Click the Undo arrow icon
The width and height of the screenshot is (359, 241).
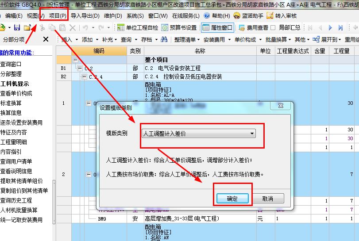coord(85,28)
